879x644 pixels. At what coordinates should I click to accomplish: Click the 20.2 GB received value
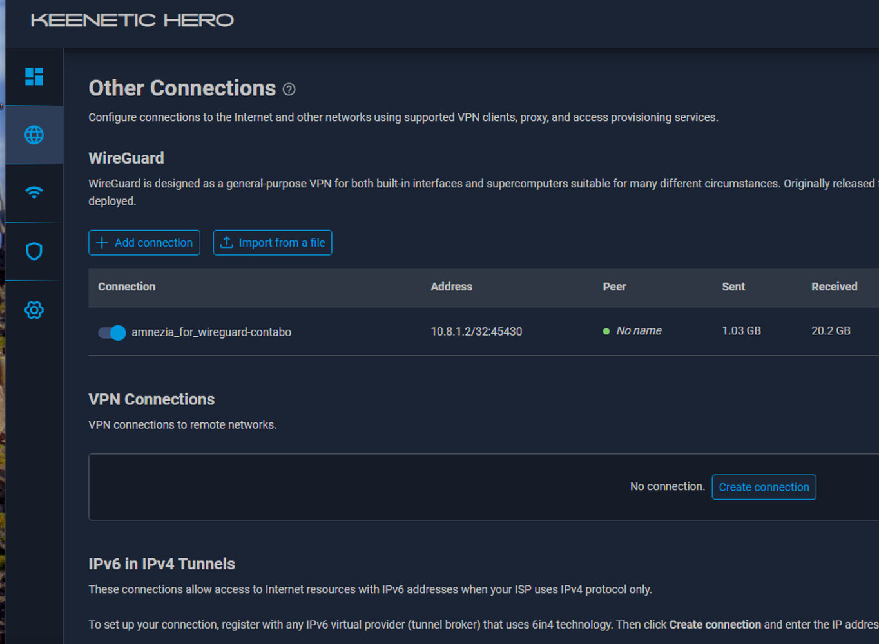(x=831, y=330)
